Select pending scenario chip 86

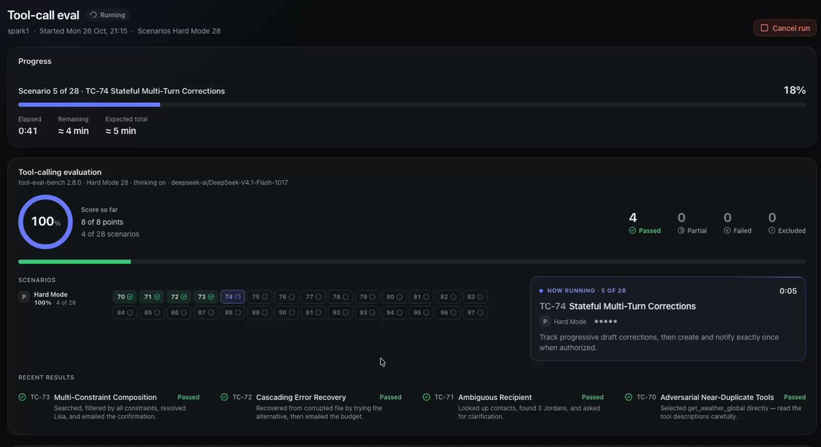pyautogui.click(x=179, y=313)
